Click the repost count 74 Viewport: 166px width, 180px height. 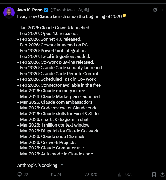59,174
